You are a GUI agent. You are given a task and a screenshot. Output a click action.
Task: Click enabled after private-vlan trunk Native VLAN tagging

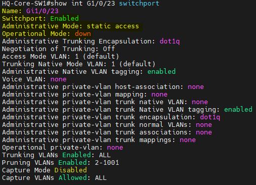[238, 110]
